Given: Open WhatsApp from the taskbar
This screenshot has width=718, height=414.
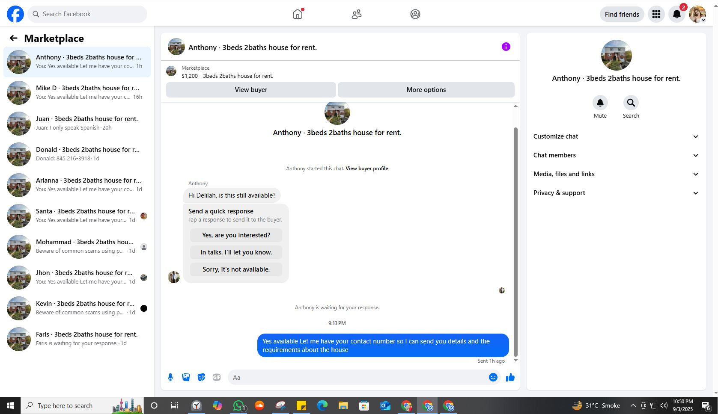Looking at the screenshot, I should (238, 405).
